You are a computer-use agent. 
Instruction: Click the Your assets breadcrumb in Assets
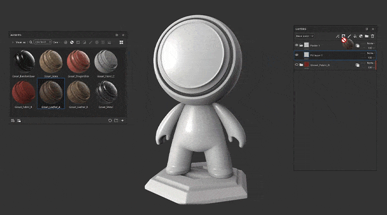coord(21,42)
